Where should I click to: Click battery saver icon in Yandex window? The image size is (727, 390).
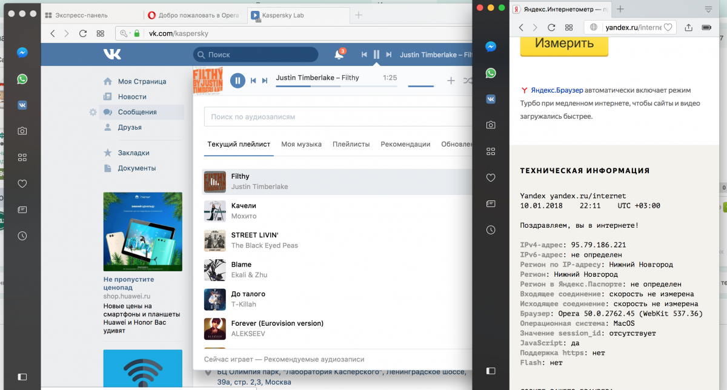[706, 27]
